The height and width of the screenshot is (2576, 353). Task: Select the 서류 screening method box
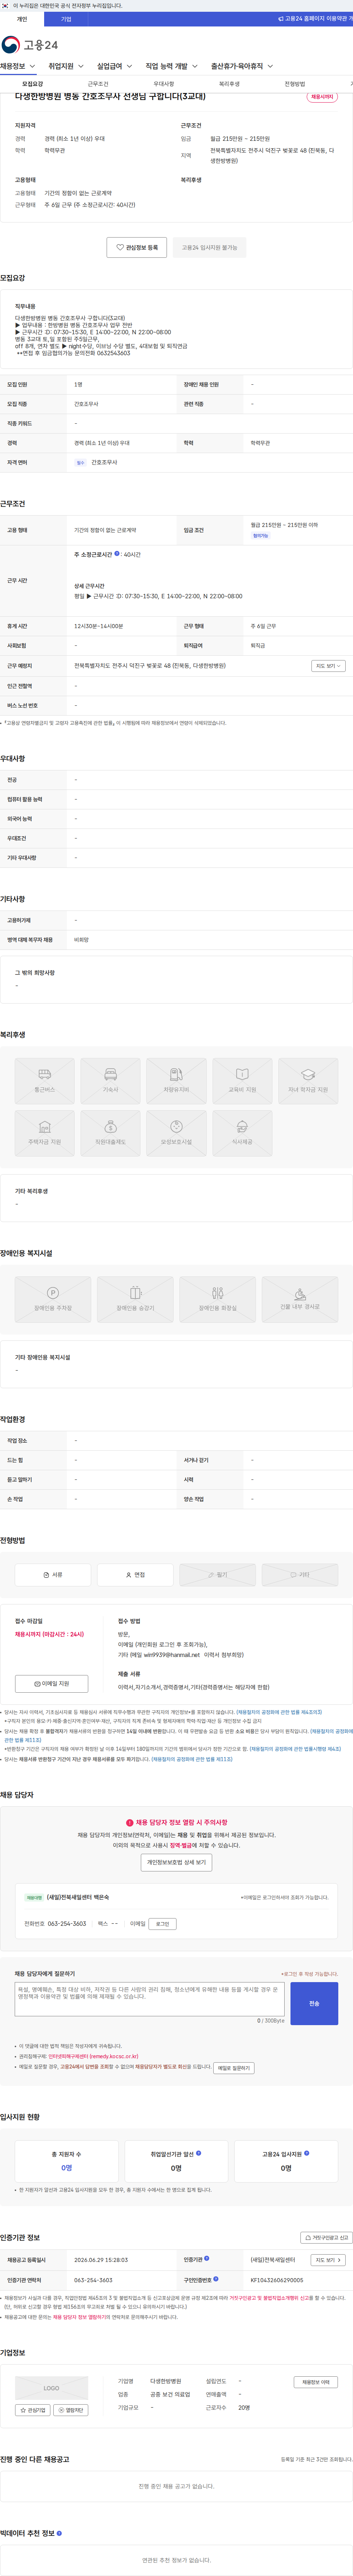(53, 1575)
